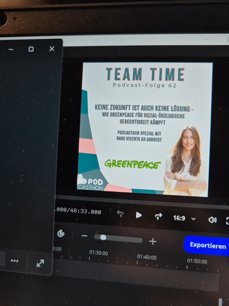Zoom out timeline with minus icon

point(85,236)
